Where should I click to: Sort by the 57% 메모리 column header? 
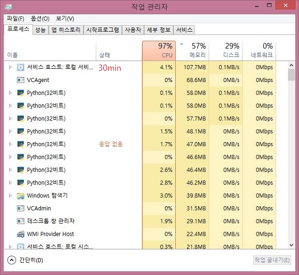[x=192, y=51]
